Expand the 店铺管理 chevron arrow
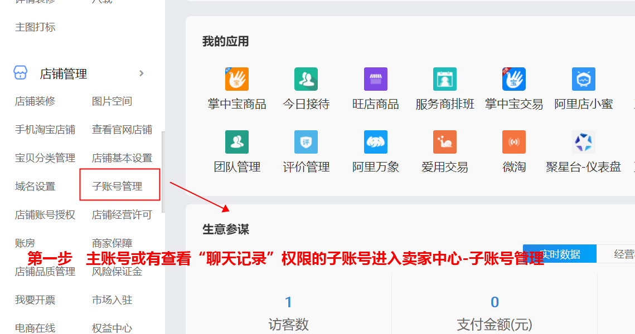 tap(142, 73)
